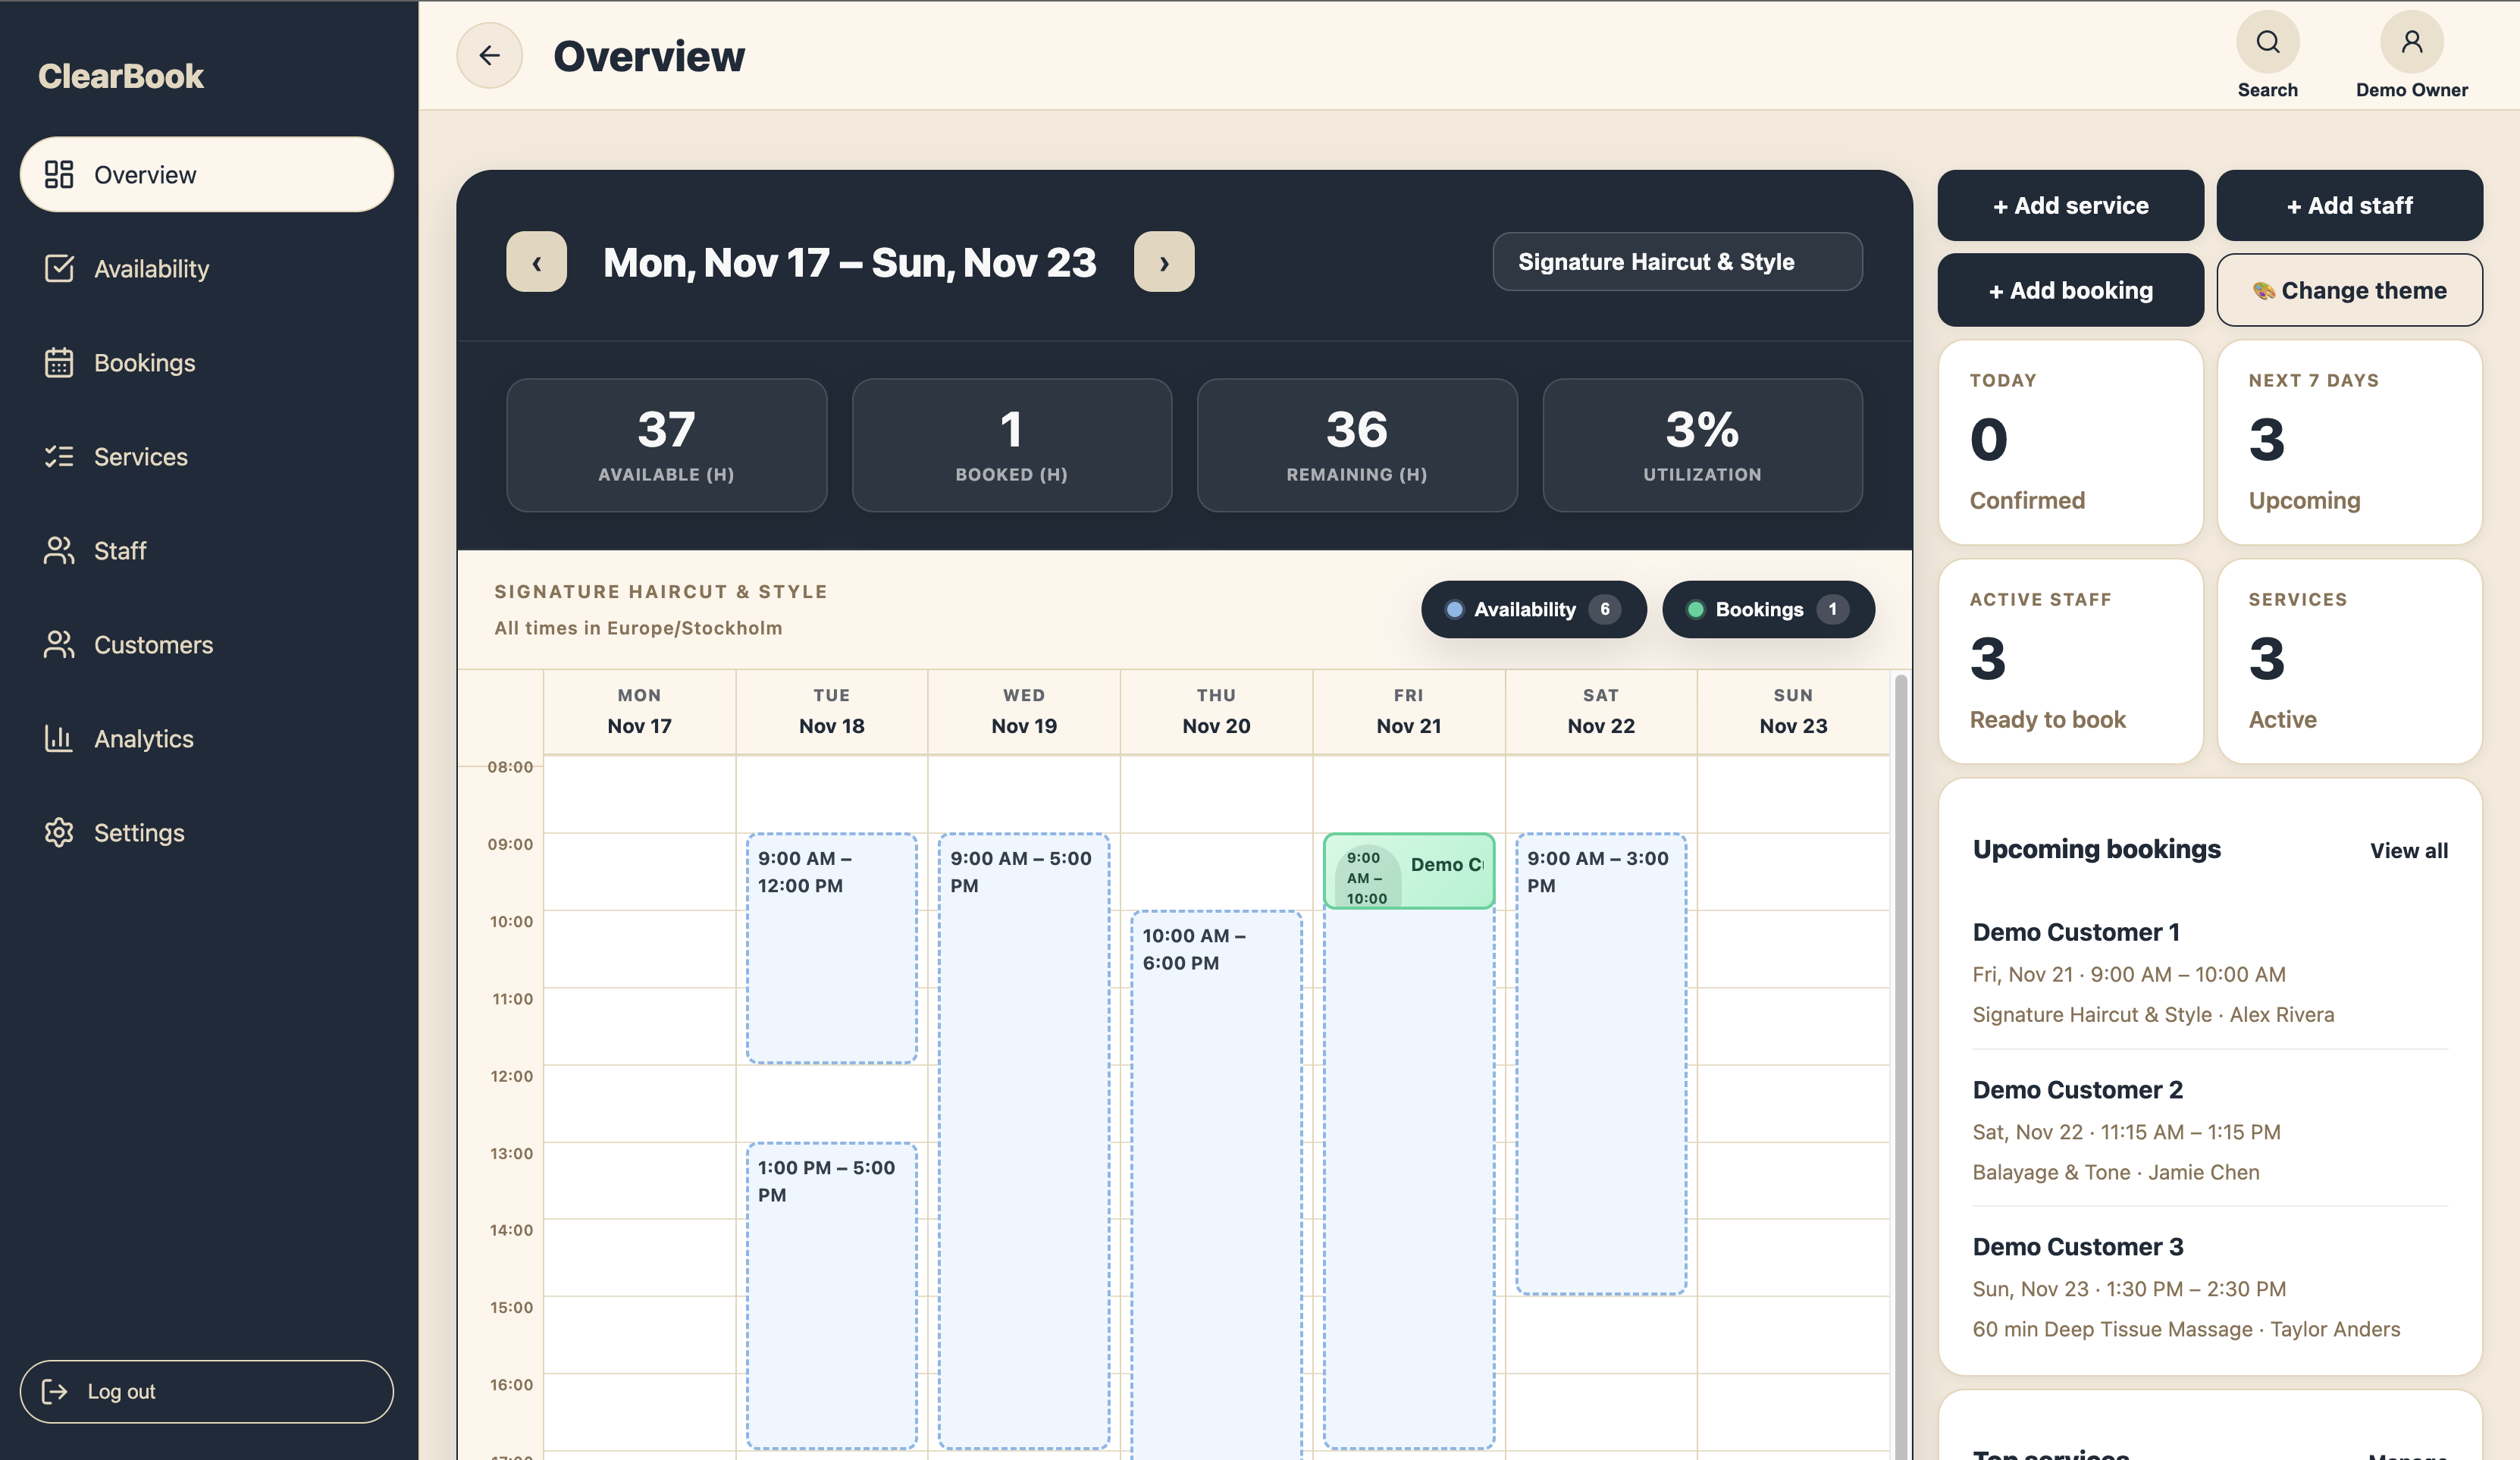
Task: Open Analytics using the chart icon
Action: coord(60,738)
